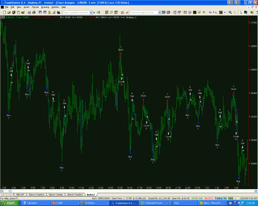This screenshot has width=258, height=206.
Task: Click the tab scroll first-tab arrow
Action: [x=2, y=194]
